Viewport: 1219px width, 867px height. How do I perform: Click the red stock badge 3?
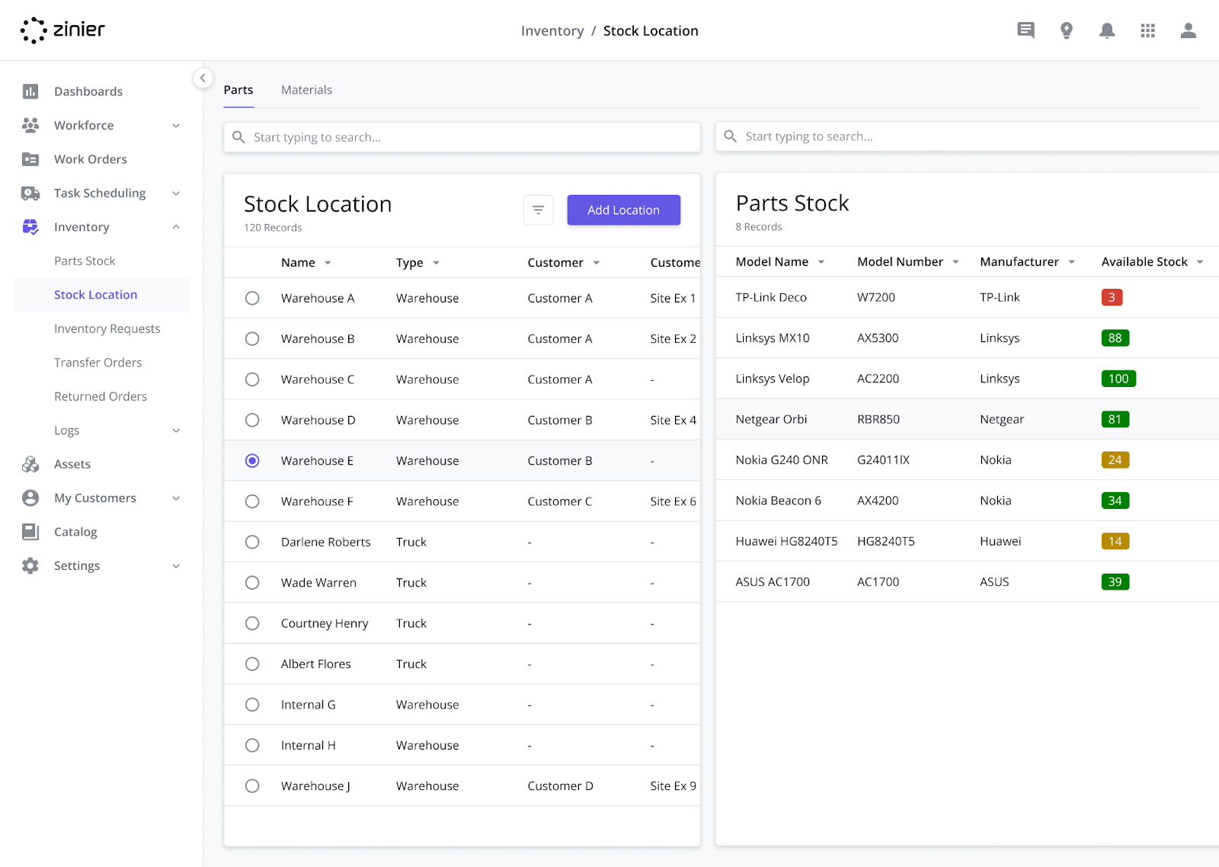click(1112, 297)
